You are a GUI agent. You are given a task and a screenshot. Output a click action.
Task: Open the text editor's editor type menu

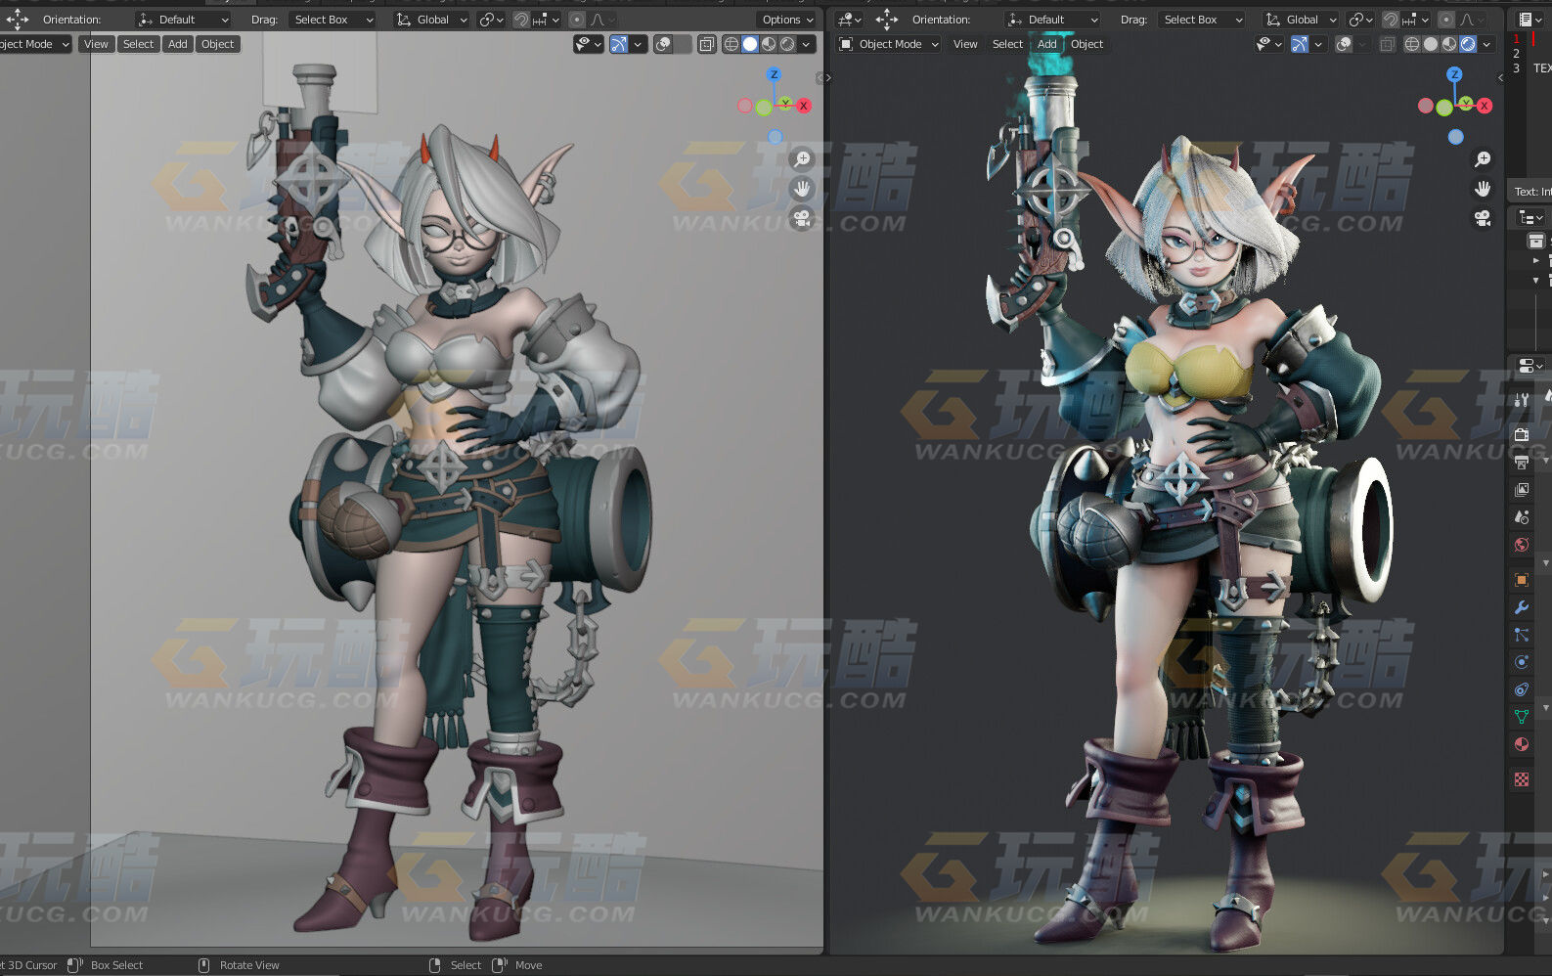tap(1528, 20)
